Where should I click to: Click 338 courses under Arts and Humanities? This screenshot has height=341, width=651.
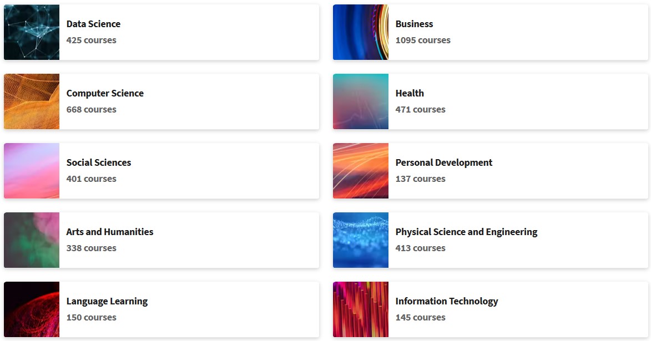click(92, 248)
